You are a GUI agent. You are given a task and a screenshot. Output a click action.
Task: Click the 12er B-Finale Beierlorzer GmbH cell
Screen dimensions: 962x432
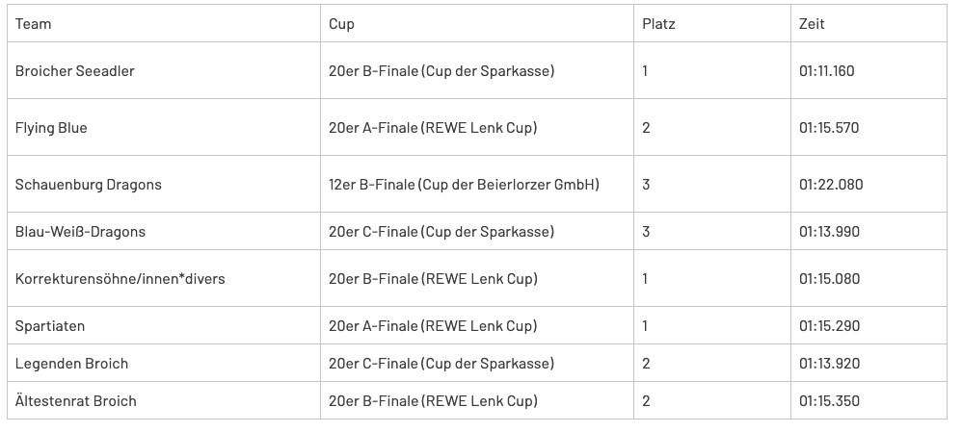(464, 185)
